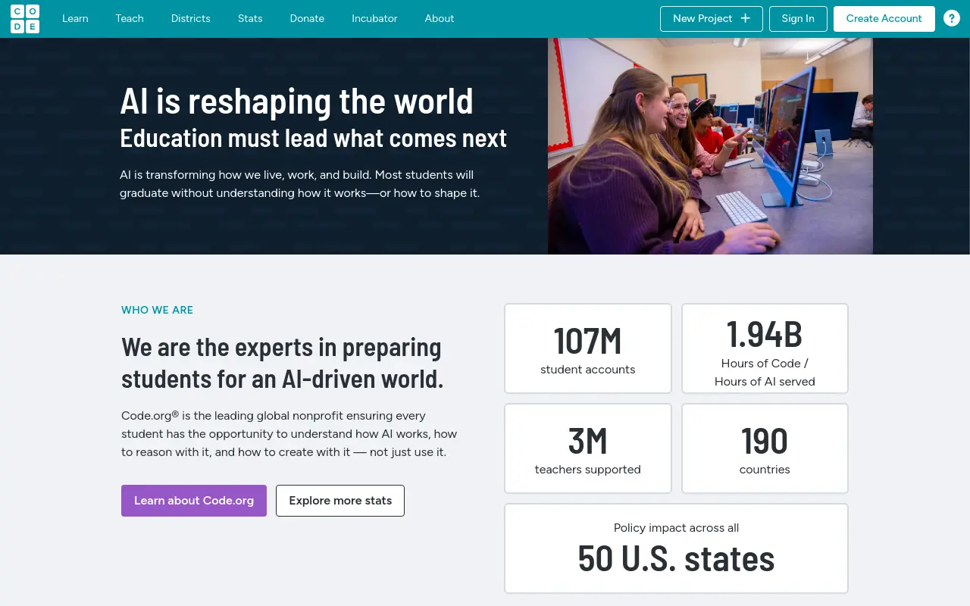Click the 3M teachers supported card
The width and height of the screenshot is (970, 606).
pos(588,448)
